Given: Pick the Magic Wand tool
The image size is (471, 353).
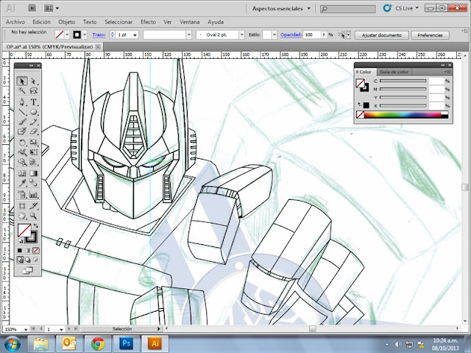Looking at the screenshot, I should (x=22, y=91).
